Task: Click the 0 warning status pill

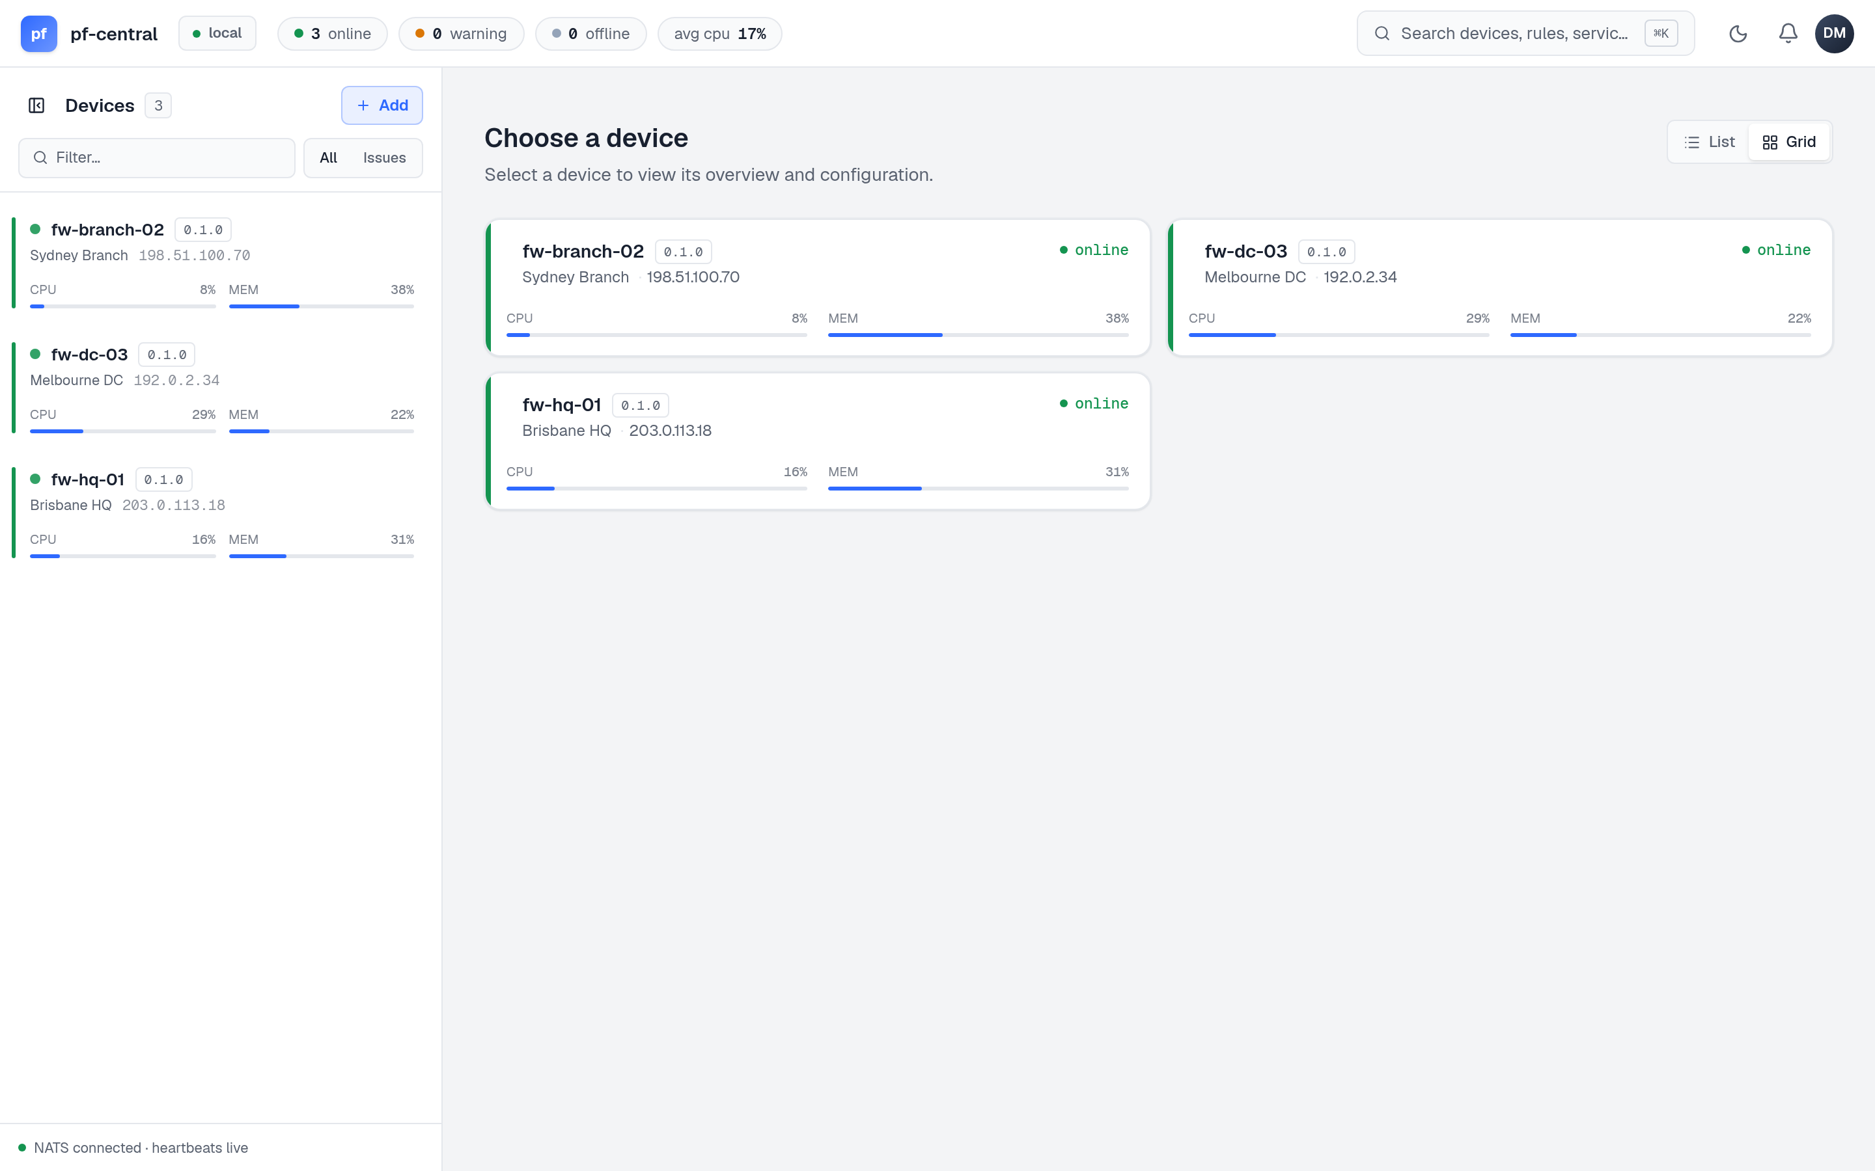Action: coord(461,33)
